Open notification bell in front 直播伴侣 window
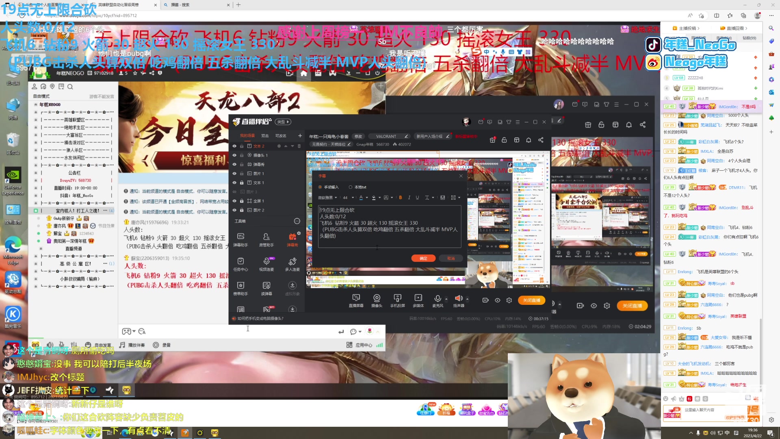Image resolution: width=780 pixels, height=439 pixels. [529, 140]
